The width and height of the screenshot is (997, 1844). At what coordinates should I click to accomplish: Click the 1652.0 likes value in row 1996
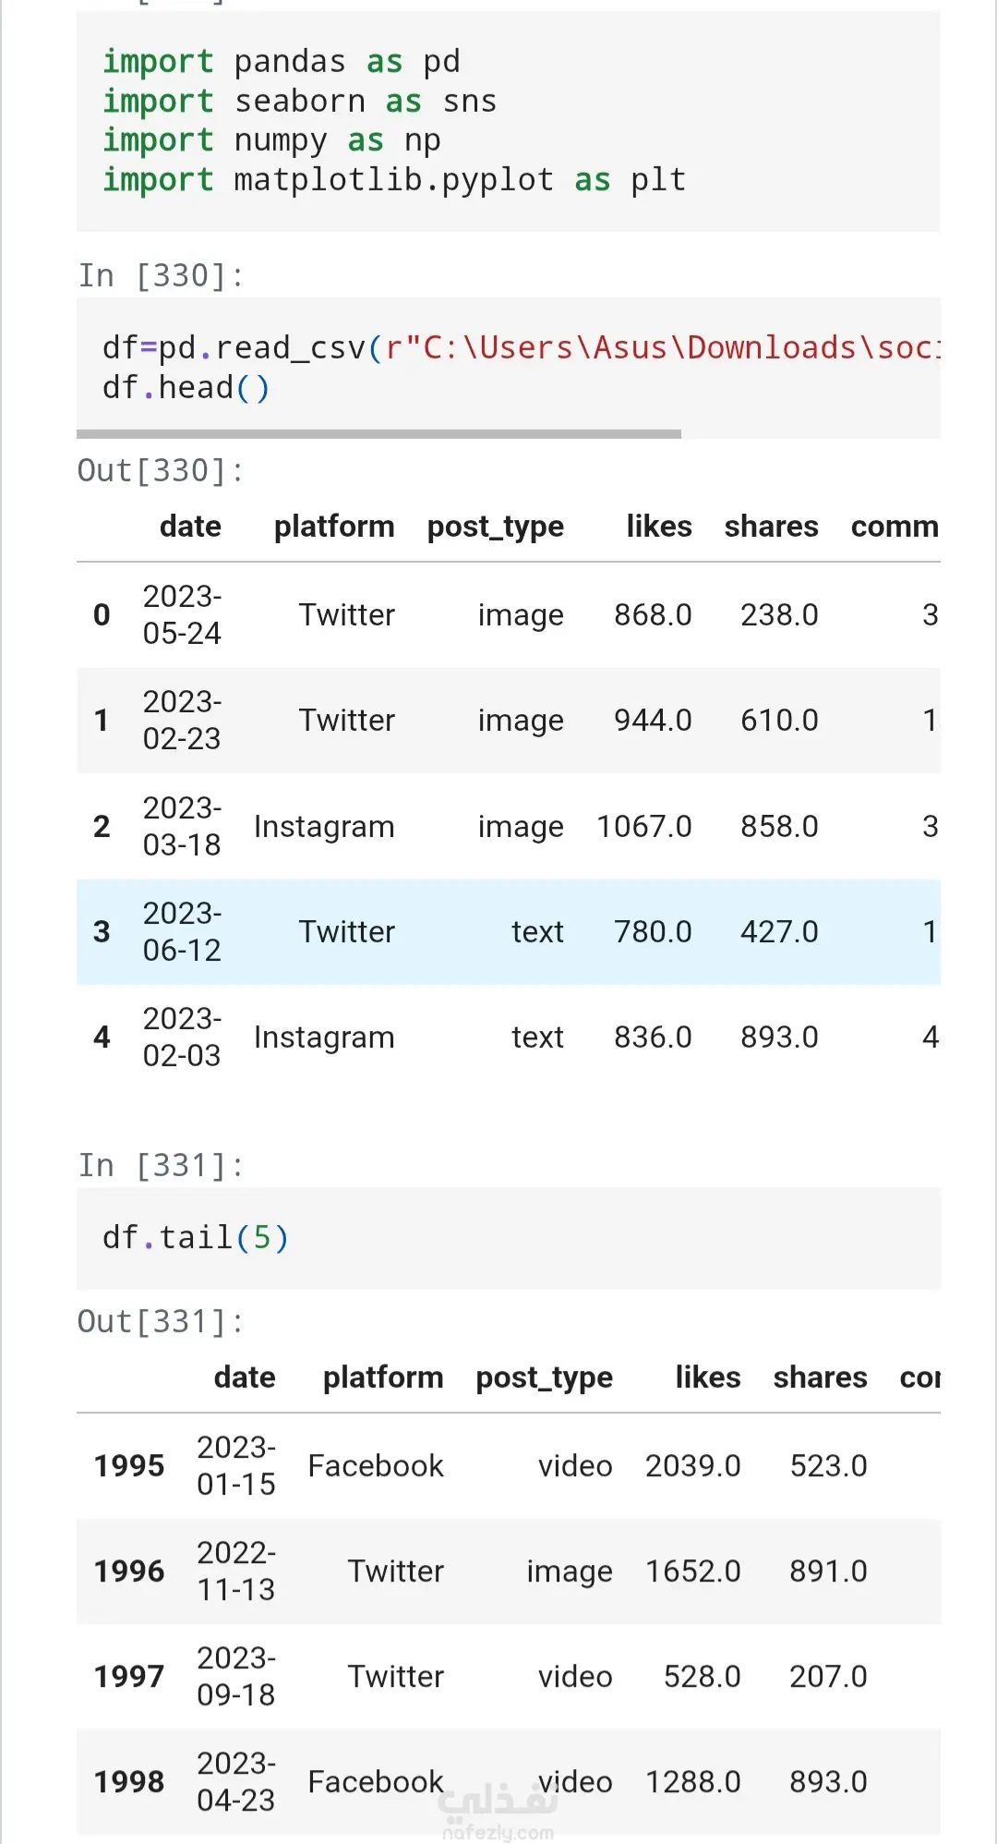[693, 1571]
